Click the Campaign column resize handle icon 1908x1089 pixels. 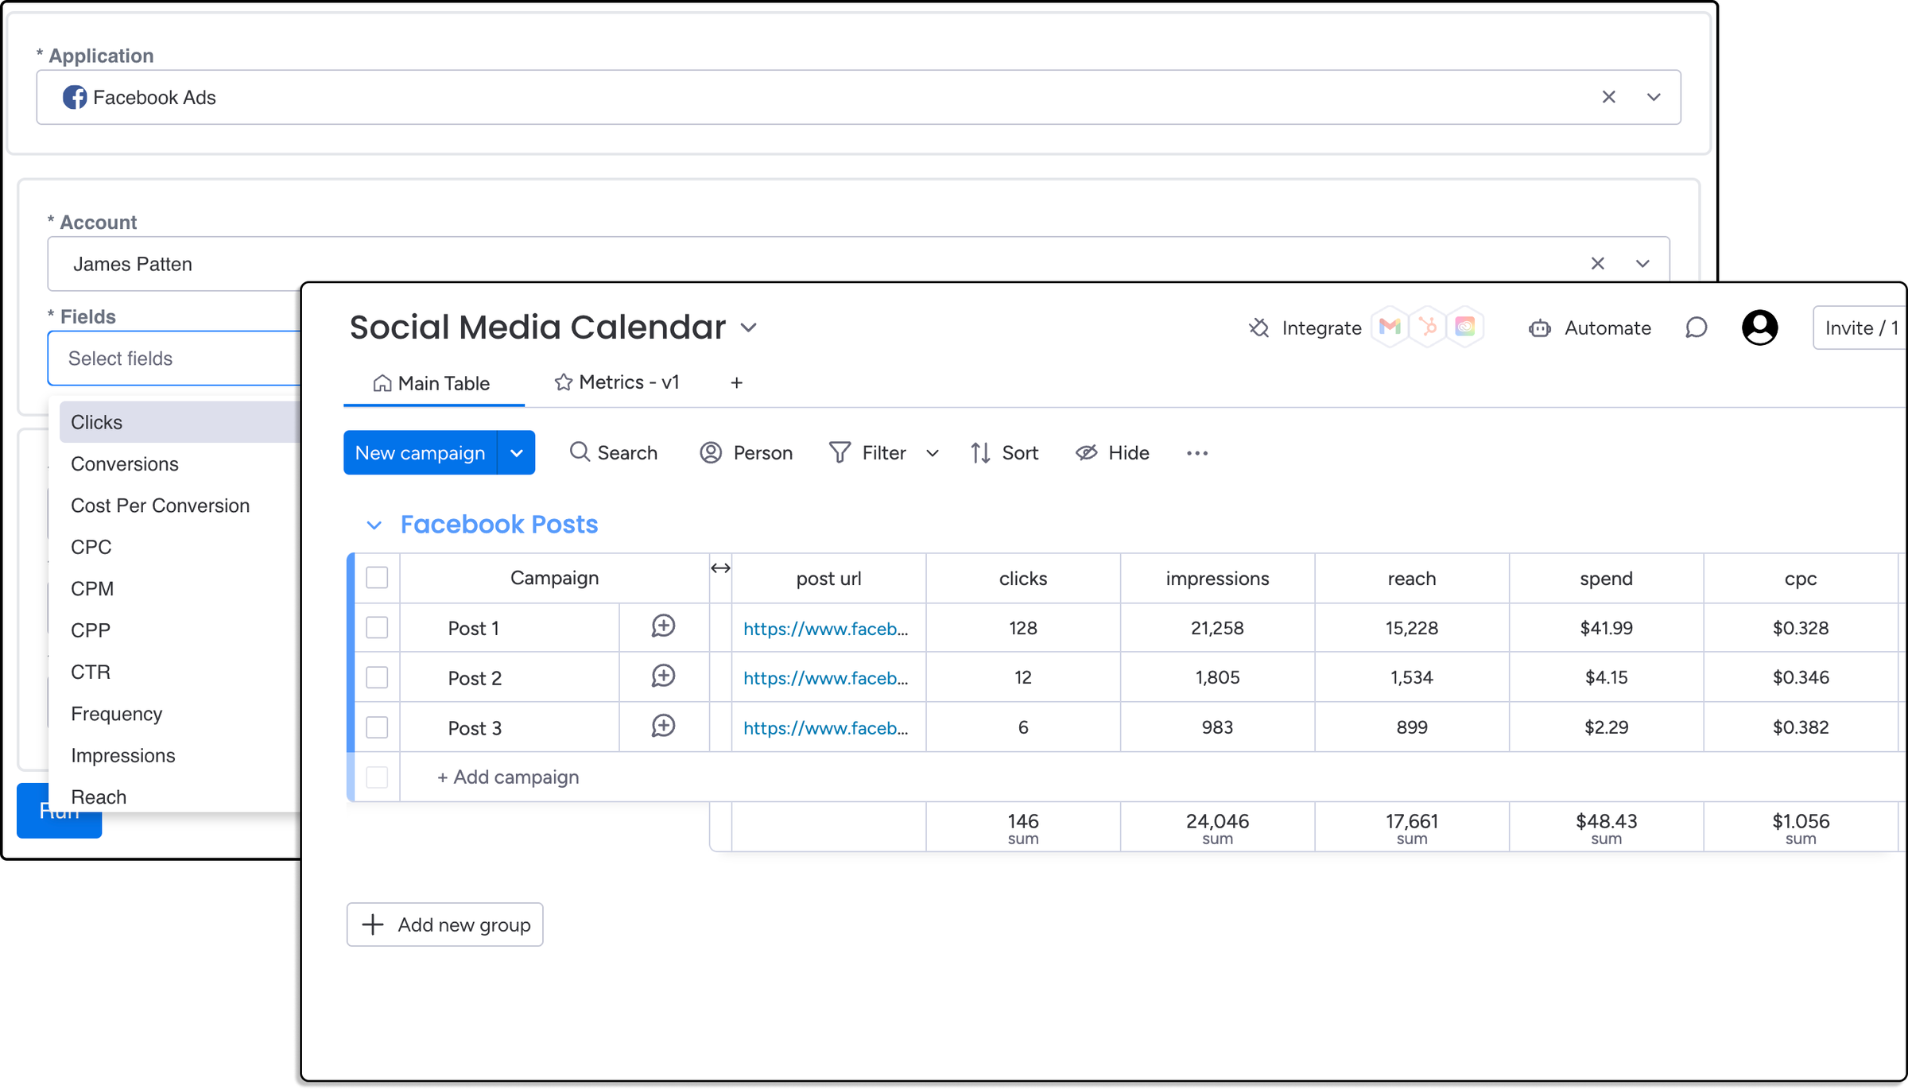point(720,568)
